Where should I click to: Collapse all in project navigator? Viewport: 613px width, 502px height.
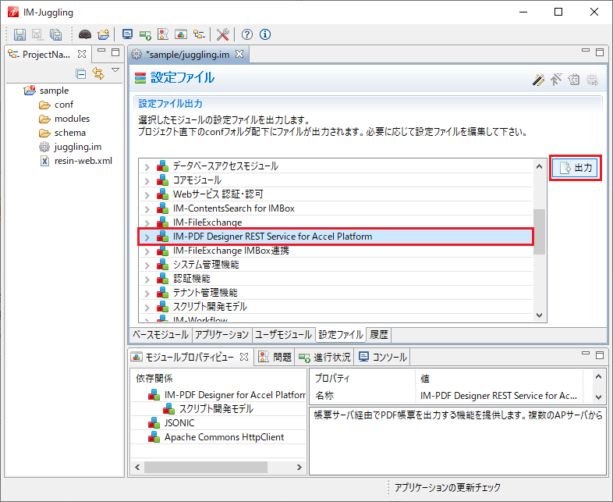[81, 73]
